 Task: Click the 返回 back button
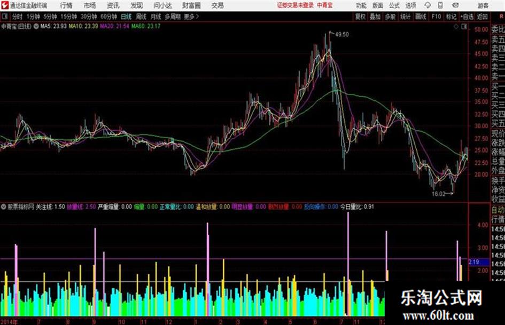point(483,17)
